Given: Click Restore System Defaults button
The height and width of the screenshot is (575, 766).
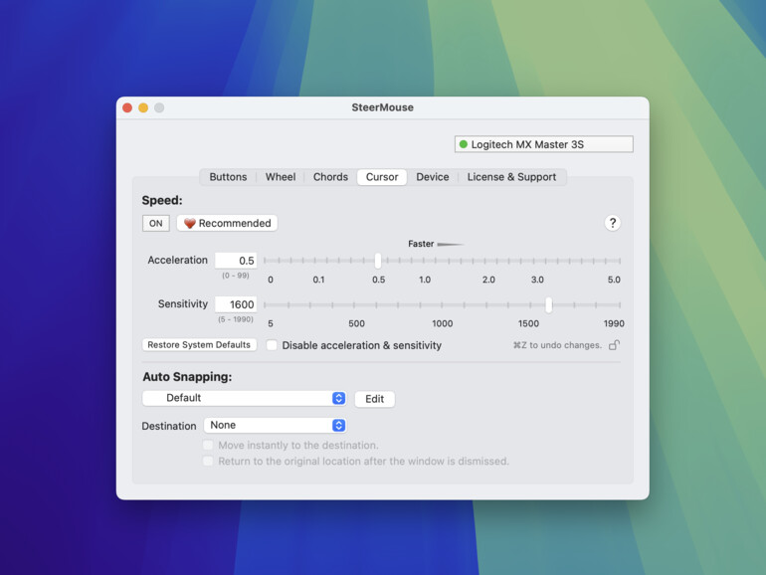Looking at the screenshot, I should 199,345.
